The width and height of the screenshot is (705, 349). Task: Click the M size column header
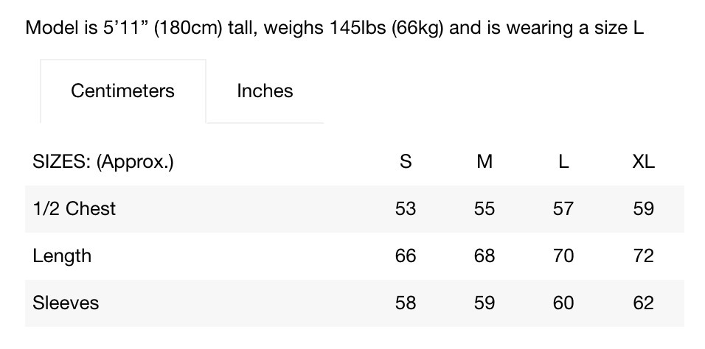[485, 161]
